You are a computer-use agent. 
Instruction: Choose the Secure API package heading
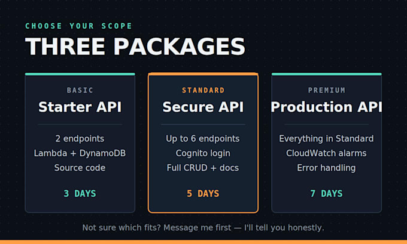(203, 107)
